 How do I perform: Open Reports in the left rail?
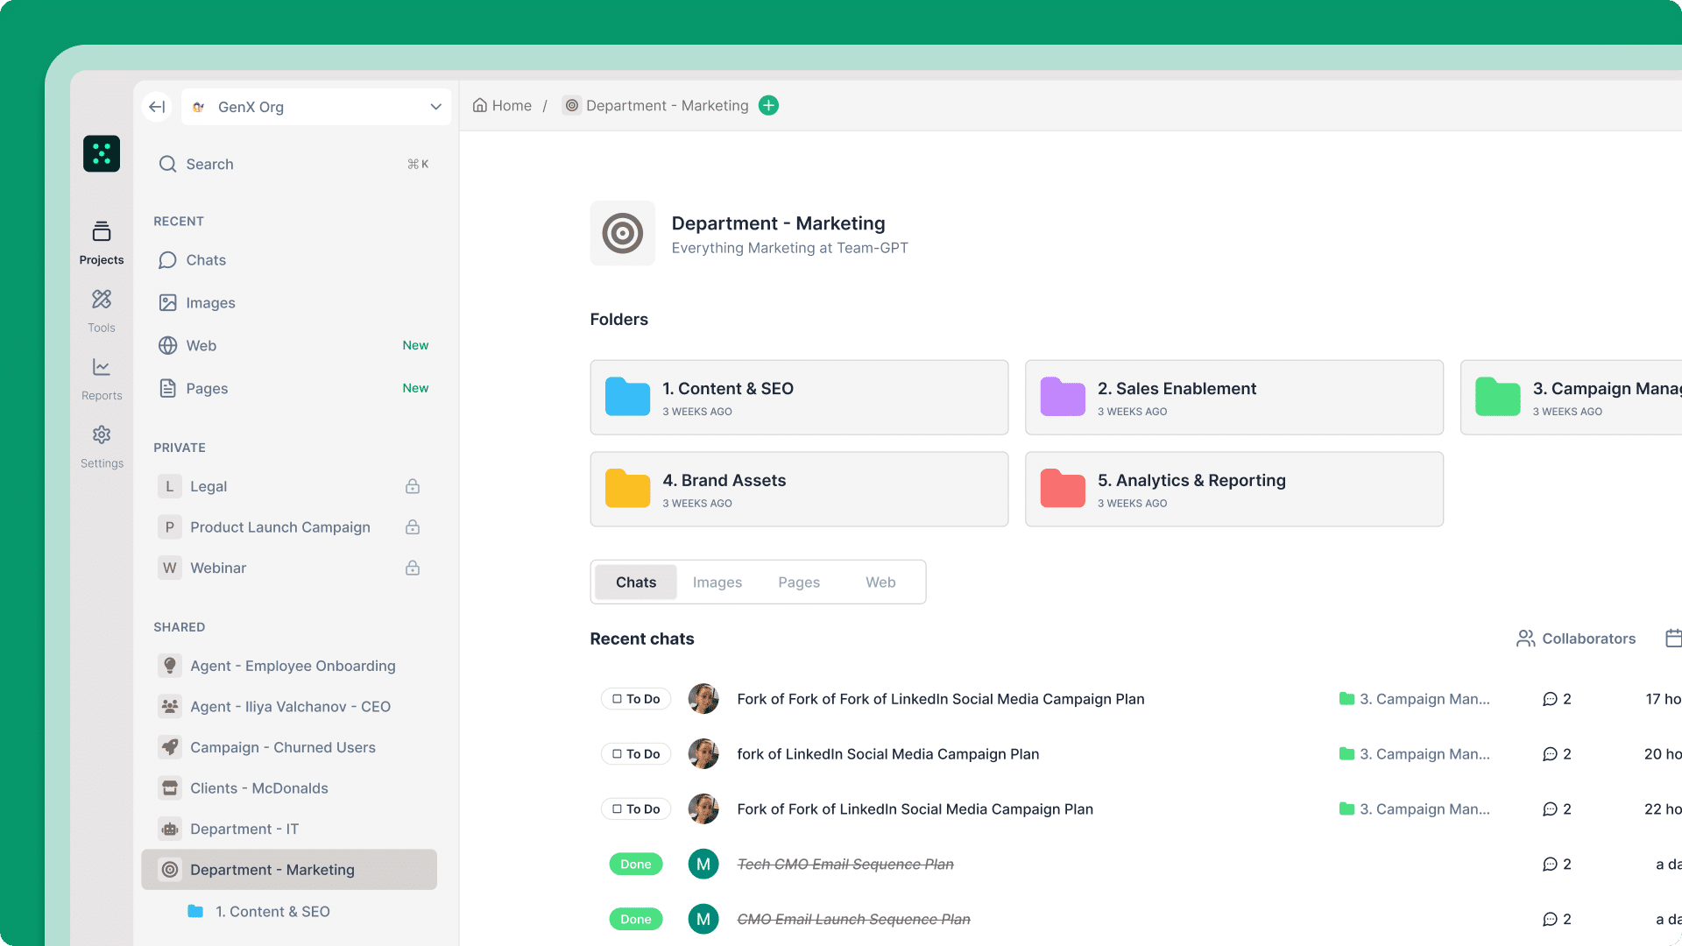point(102,378)
